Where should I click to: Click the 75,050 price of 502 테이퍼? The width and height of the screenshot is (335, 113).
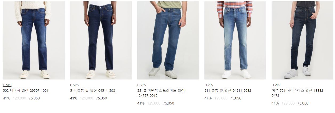tap(34, 98)
